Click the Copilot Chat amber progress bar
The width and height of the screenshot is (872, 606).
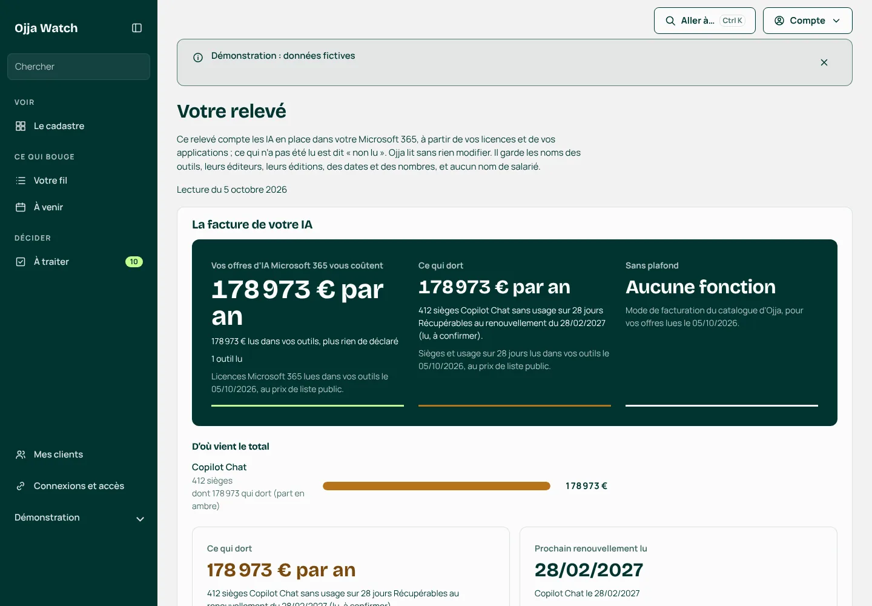click(x=437, y=486)
